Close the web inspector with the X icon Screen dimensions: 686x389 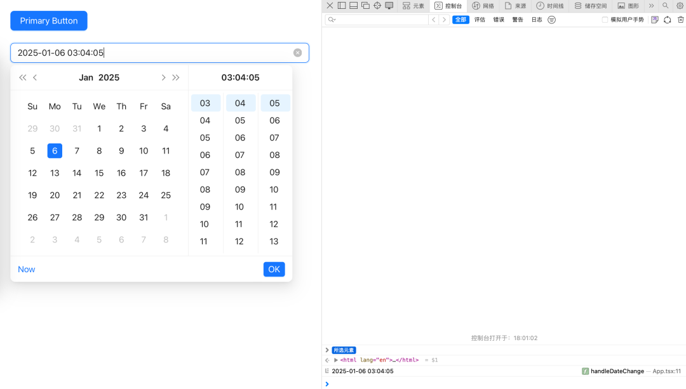coord(330,6)
